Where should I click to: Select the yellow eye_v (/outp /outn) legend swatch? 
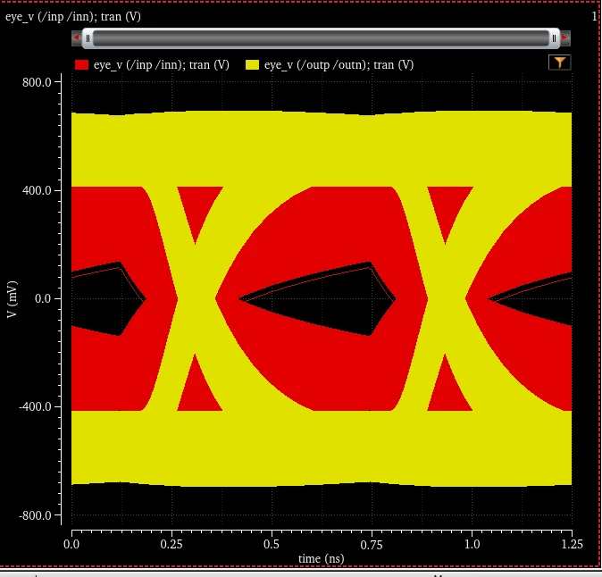point(252,64)
